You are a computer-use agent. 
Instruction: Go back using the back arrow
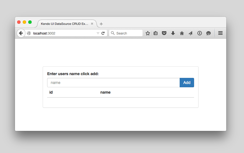tap(21, 33)
